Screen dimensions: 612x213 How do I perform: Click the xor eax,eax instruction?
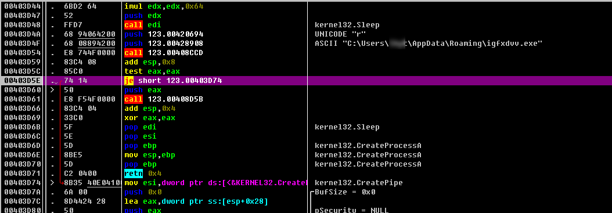coord(150,118)
